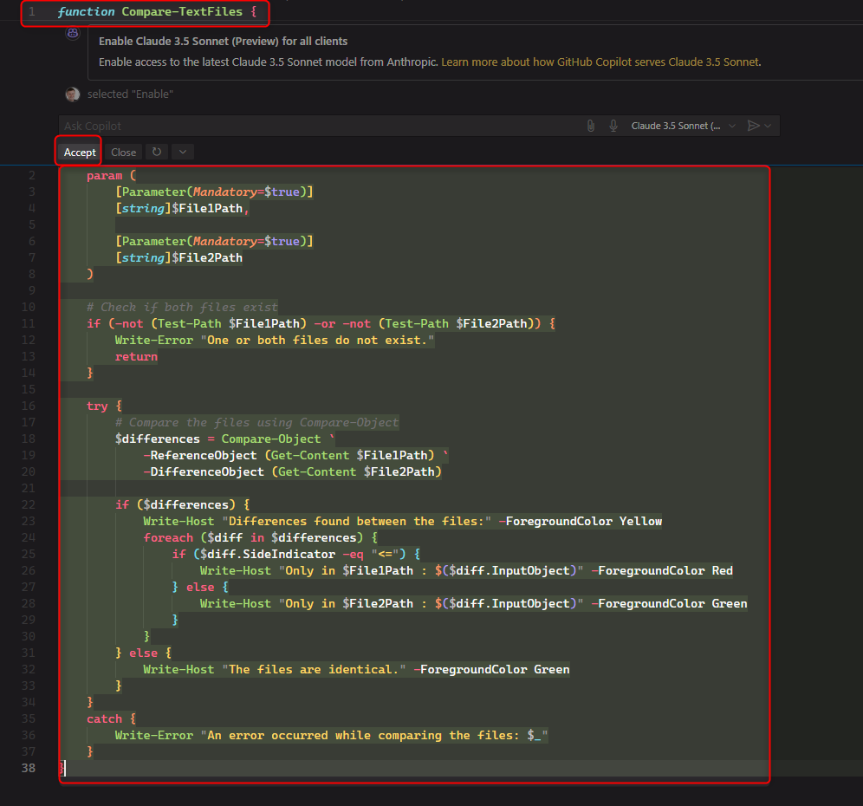Click line number 1 in the gutter
The height and width of the screenshot is (806, 863).
pyautogui.click(x=32, y=11)
